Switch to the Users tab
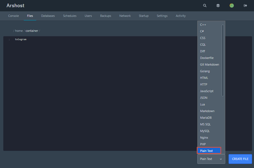This screenshot has height=168, width=254. (x=88, y=16)
